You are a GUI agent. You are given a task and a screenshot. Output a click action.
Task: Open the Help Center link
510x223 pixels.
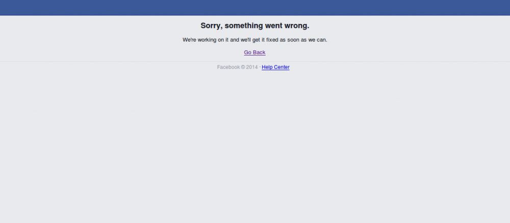pos(275,67)
